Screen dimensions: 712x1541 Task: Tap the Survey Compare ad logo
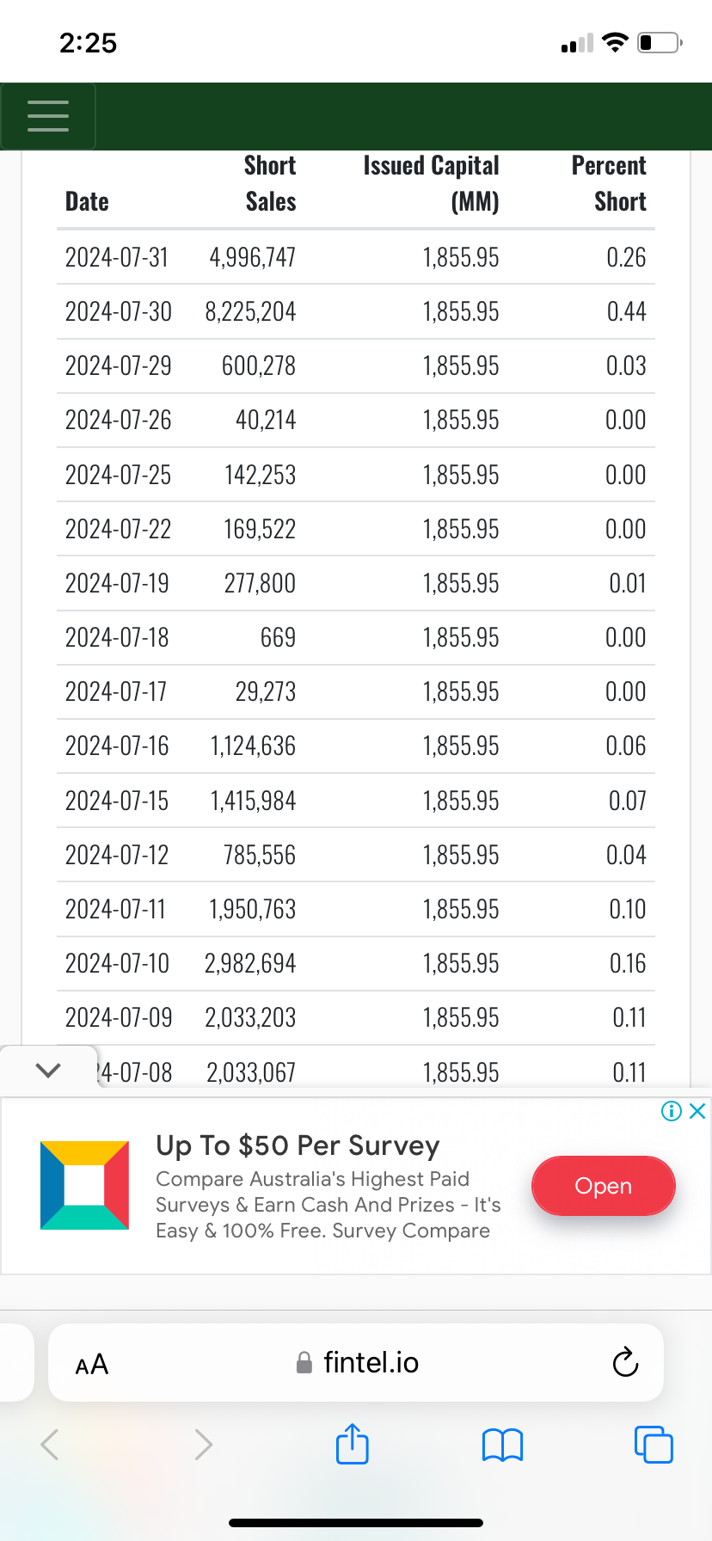tap(85, 1185)
